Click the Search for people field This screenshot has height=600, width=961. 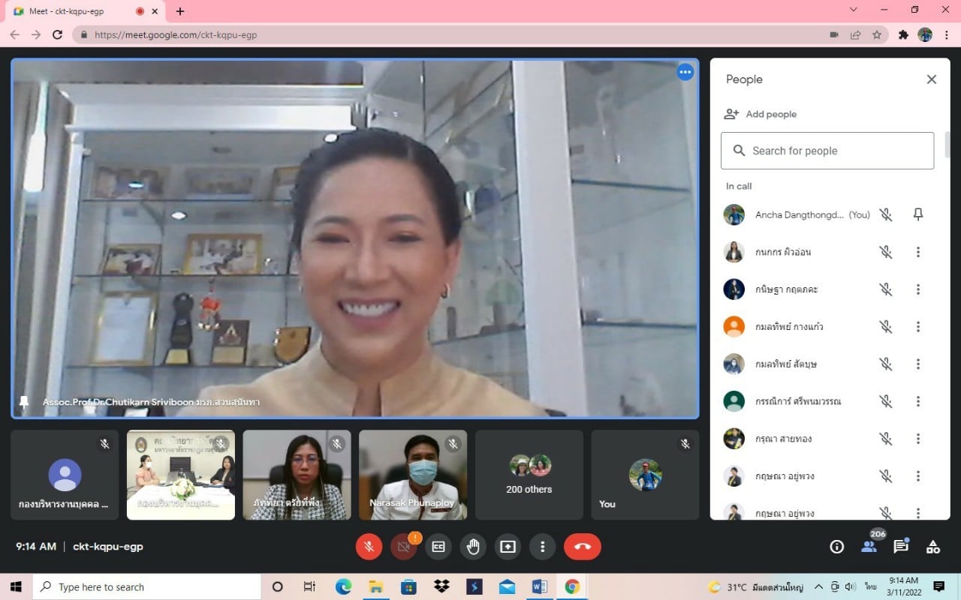[827, 151]
